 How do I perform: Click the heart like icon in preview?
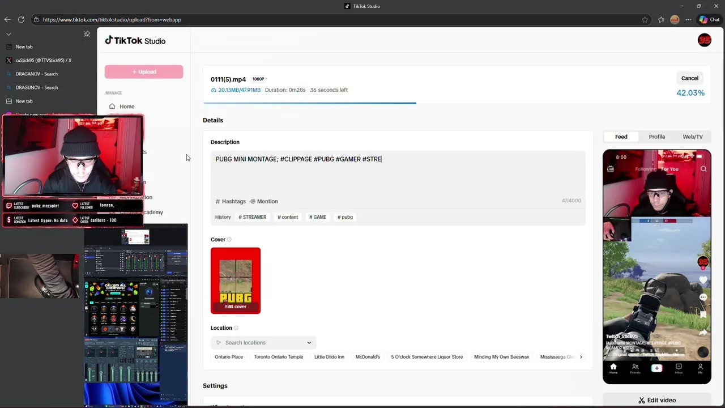(703, 280)
